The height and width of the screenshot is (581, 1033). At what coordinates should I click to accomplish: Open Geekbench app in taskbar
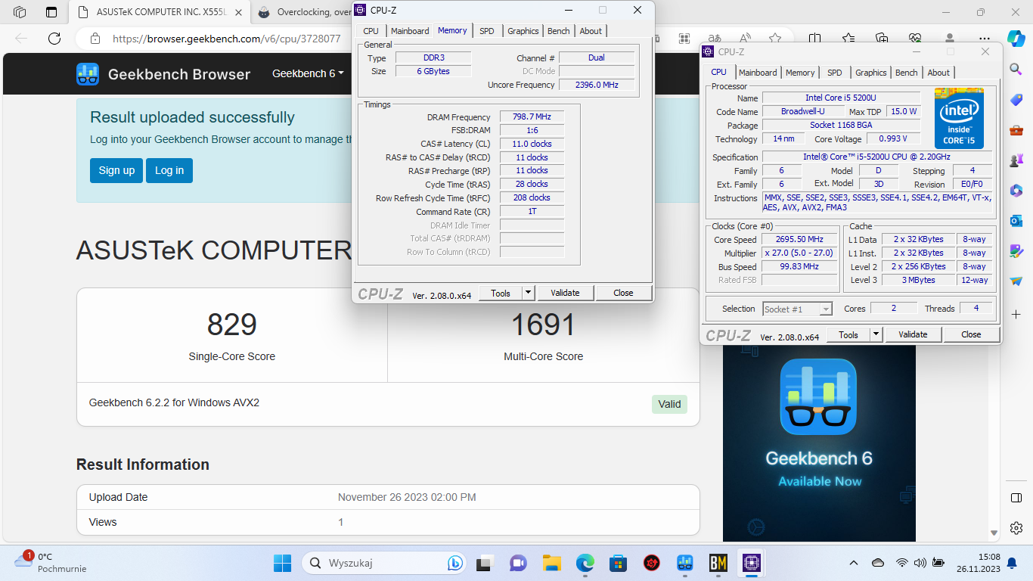pyautogui.click(x=685, y=563)
